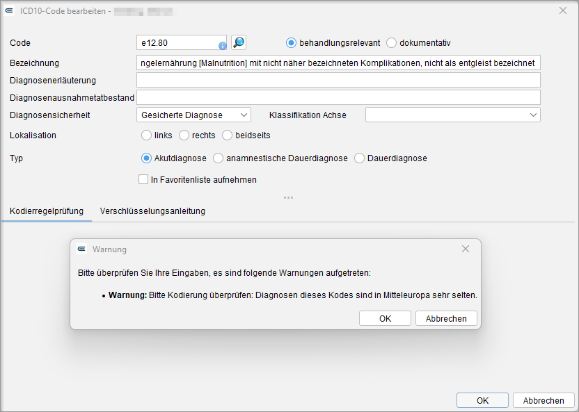This screenshot has height=412, width=579.
Task: Click the Bezeichnung text field
Action: 338,63
